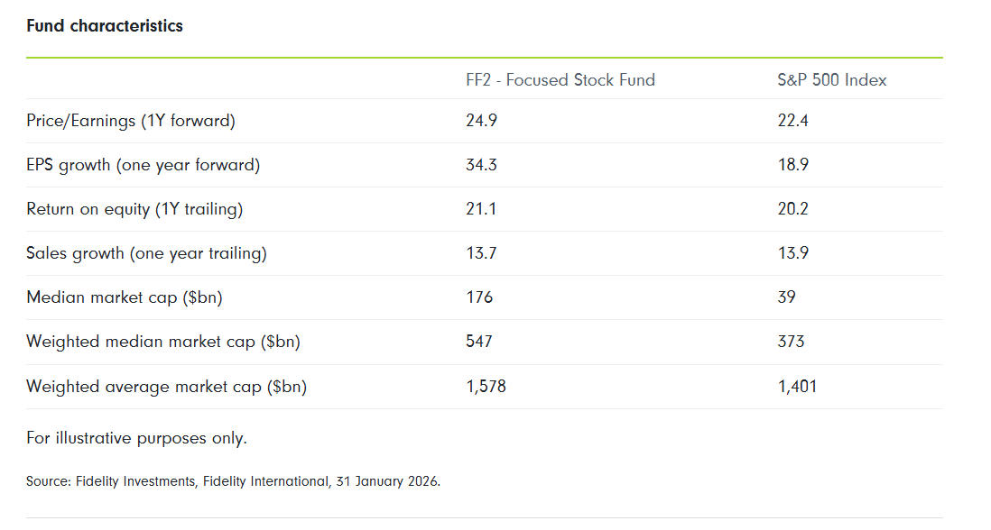
Task: Click the index's 373 weighted median value
Action: pyautogui.click(x=791, y=342)
